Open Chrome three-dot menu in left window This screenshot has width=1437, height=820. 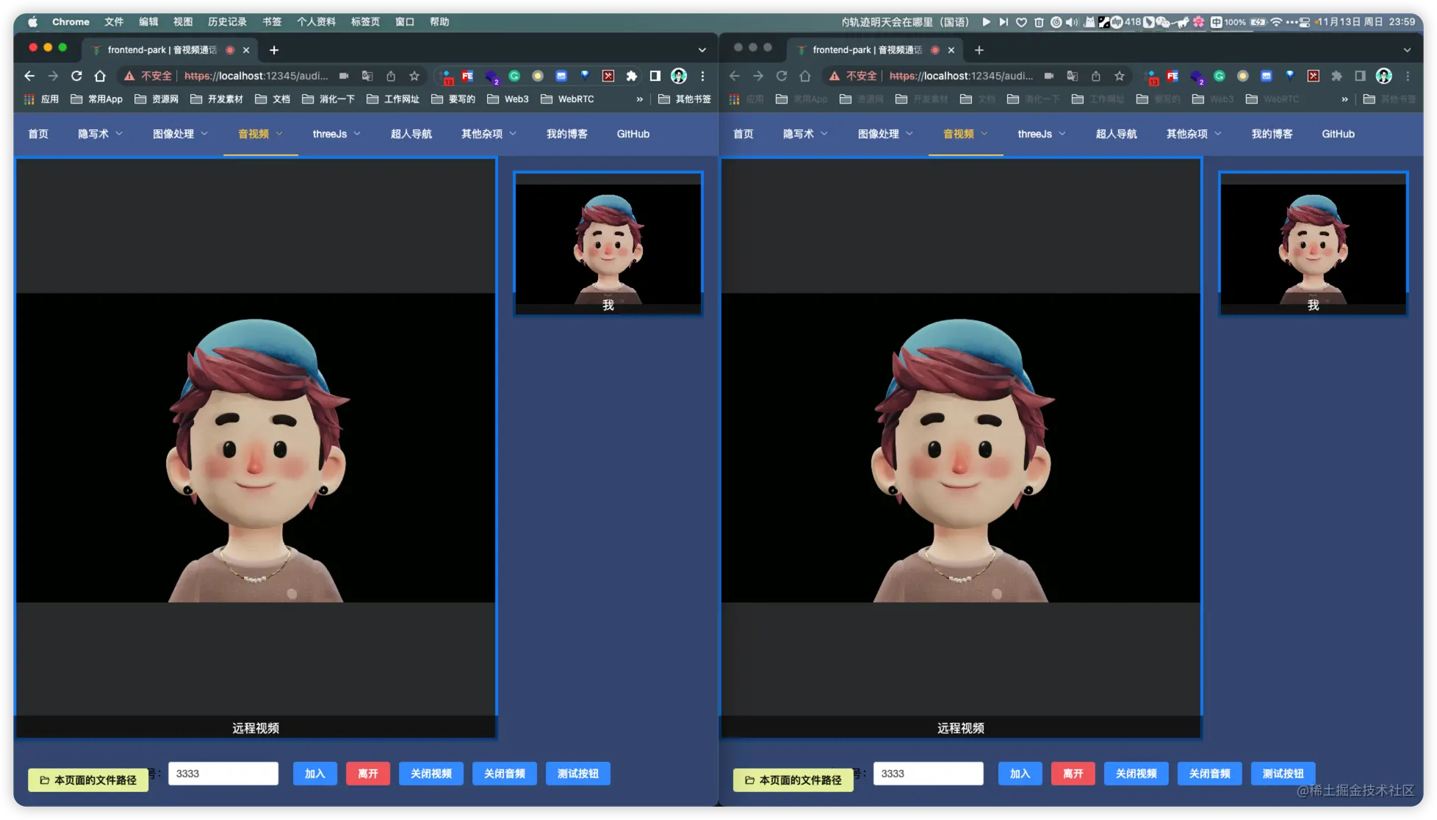pyautogui.click(x=702, y=76)
